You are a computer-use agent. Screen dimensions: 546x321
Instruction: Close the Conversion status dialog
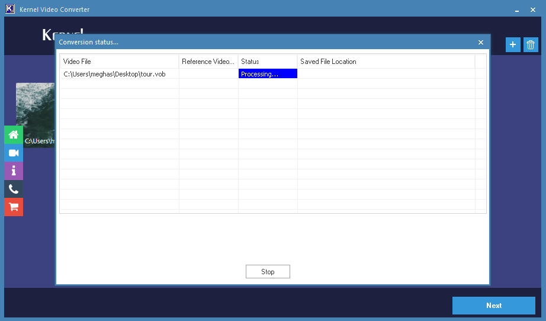pyautogui.click(x=480, y=42)
